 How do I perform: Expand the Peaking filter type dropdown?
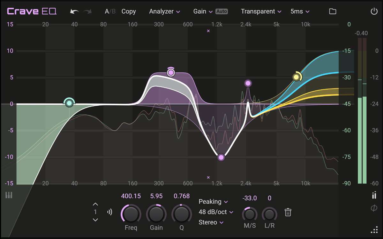tap(213, 202)
